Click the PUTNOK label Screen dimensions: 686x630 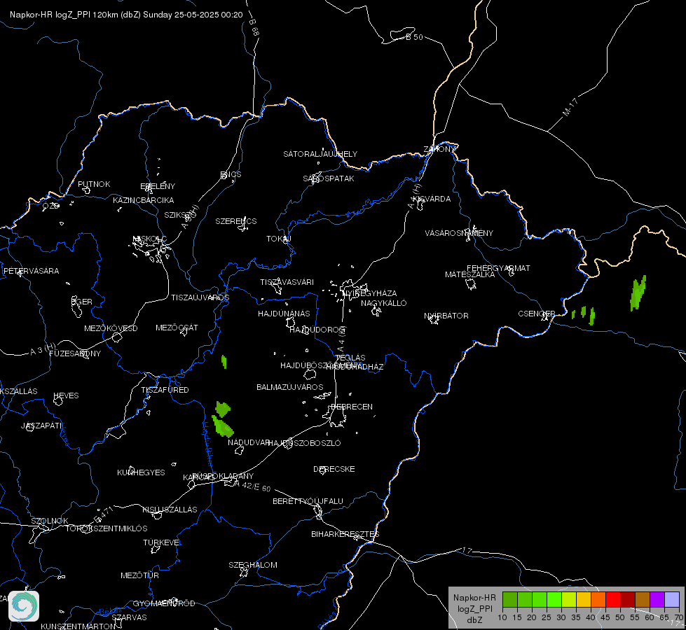pyautogui.click(x=94, y=184)
